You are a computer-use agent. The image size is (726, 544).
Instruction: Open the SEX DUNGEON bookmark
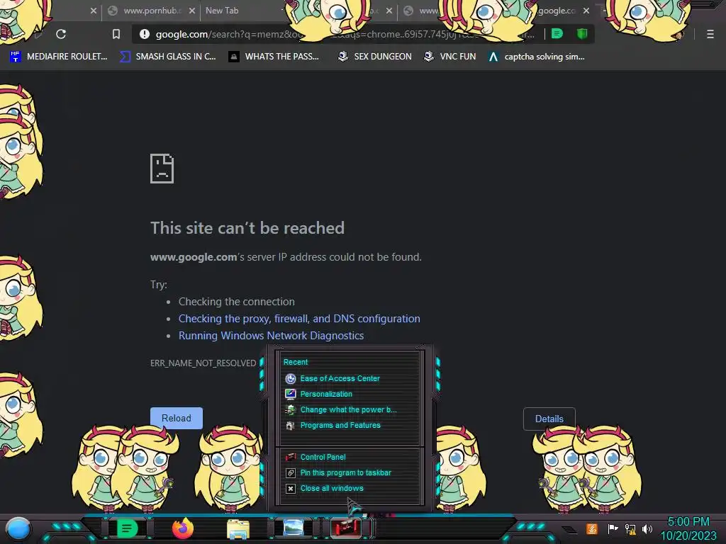pyautogui.click(x=374, y=57)
